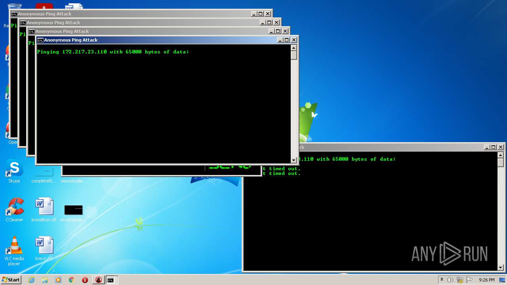The image size is (507, 285).
Task: Click '65000 bytes of data:' text in bottom-right console
Action: point(364,159)
